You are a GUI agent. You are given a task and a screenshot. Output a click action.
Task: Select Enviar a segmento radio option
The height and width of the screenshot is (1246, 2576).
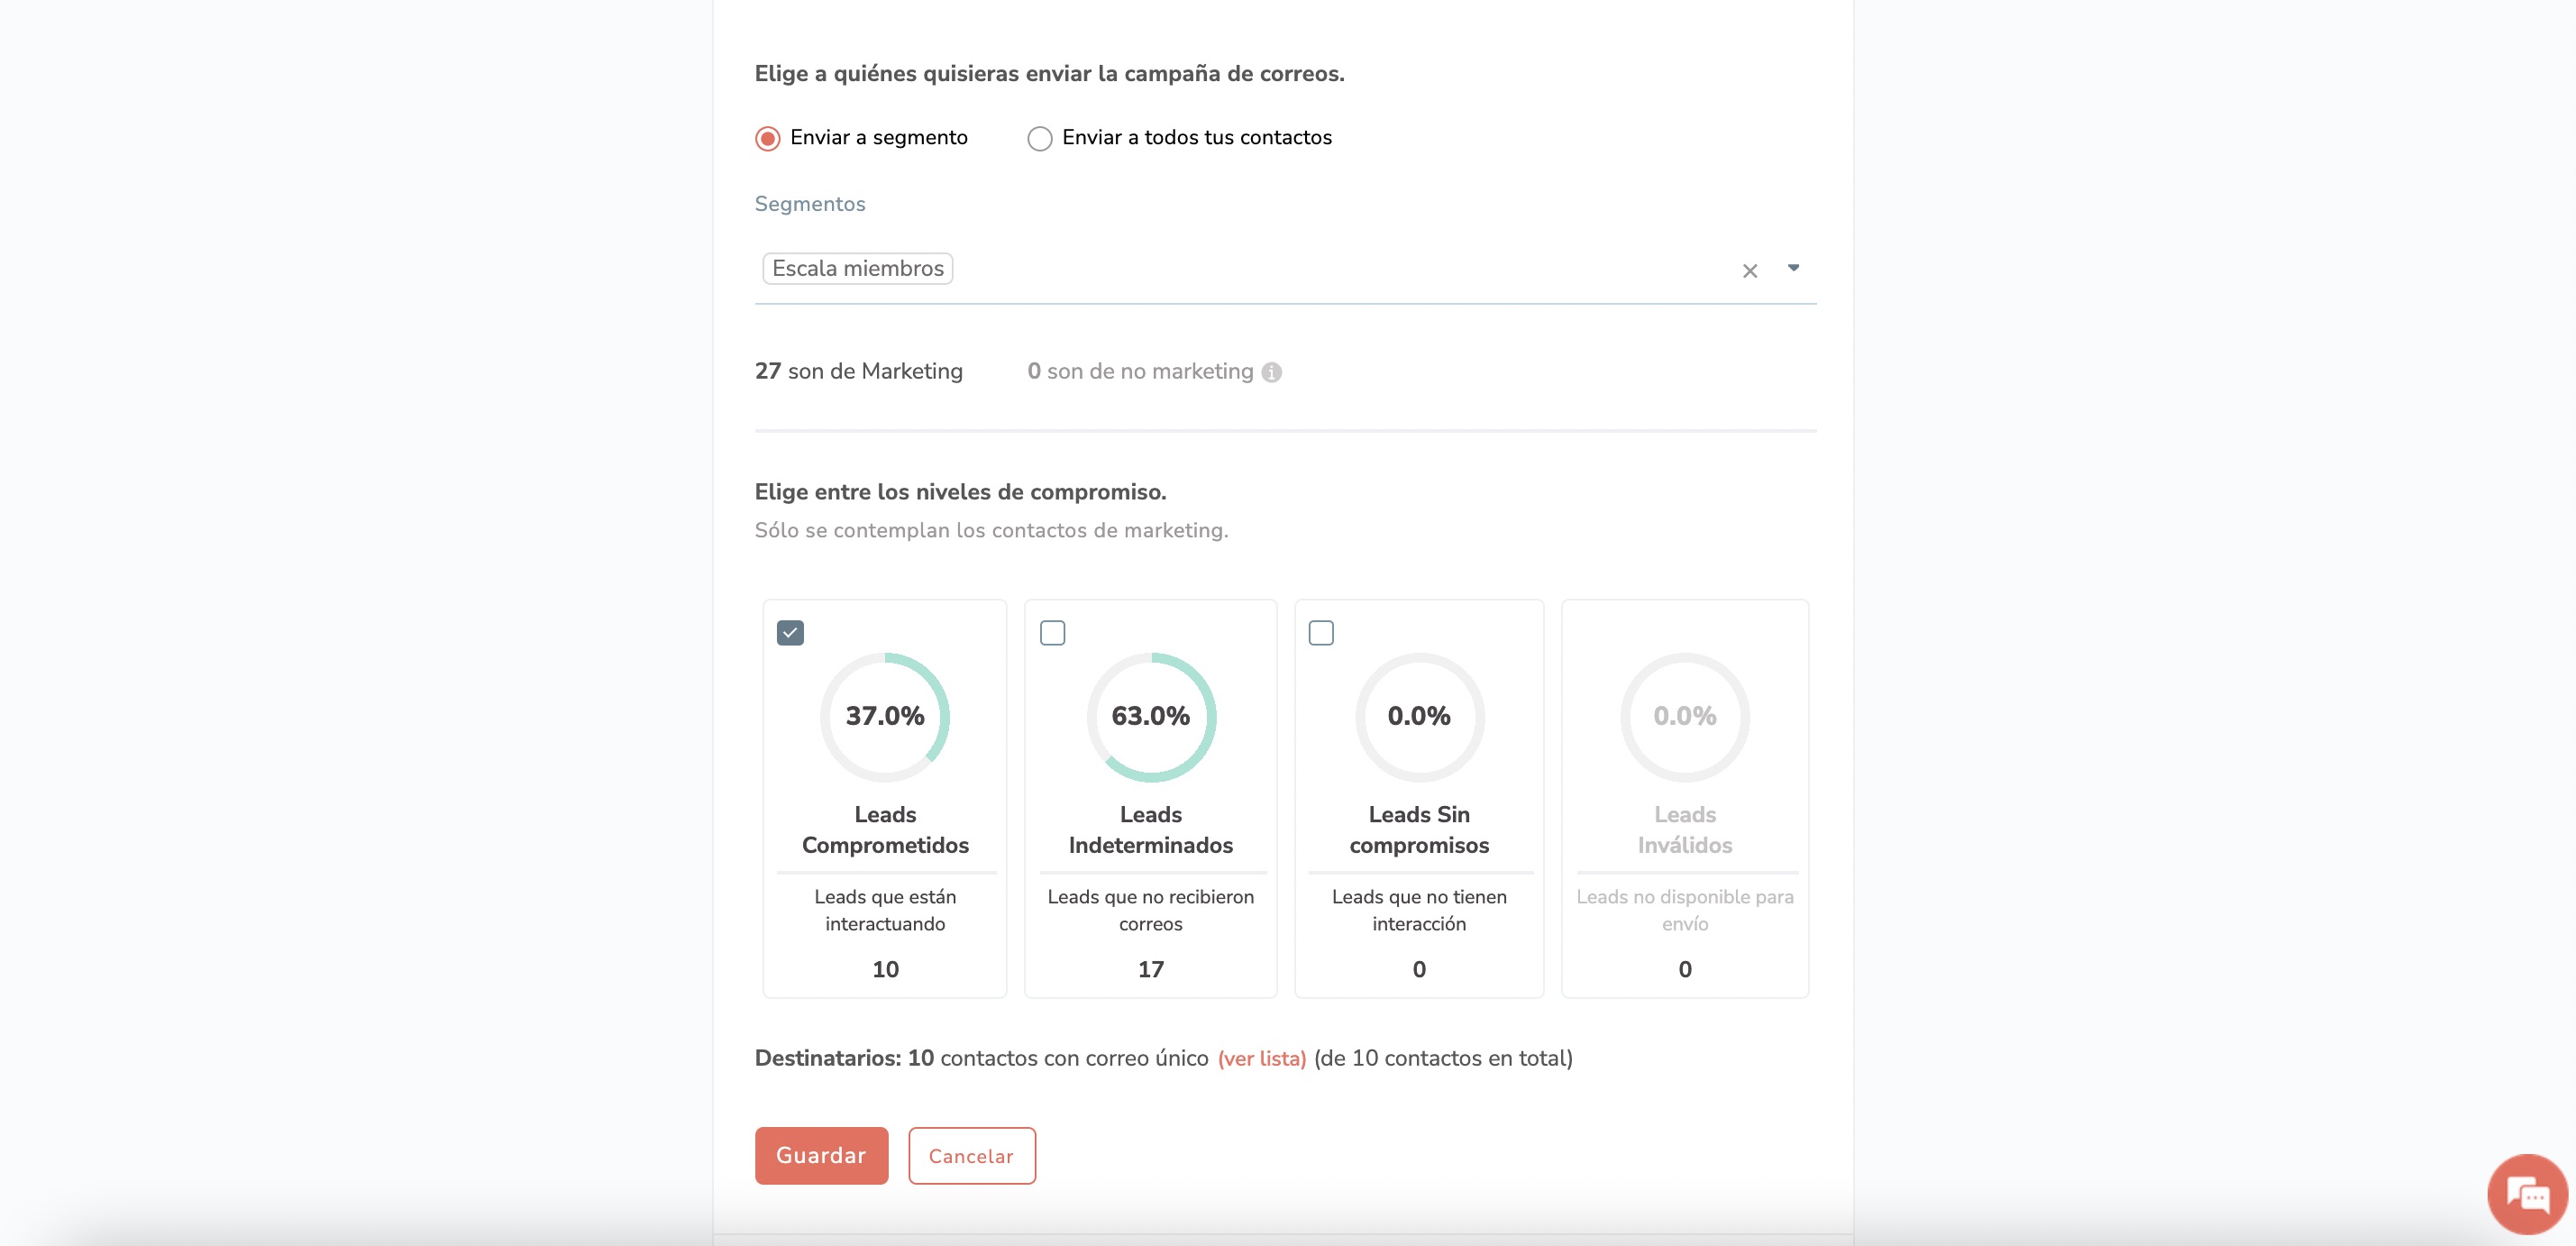pos(767,138)
